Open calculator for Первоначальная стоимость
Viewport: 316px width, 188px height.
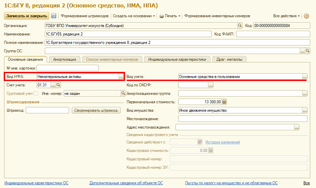(224, 102)
